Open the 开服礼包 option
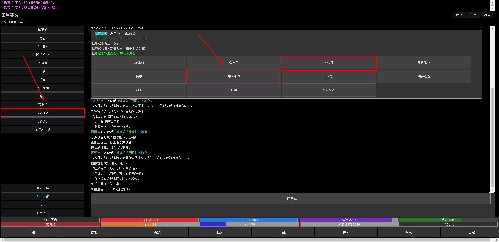The height and width of the screenshot is (242, 499). pyautogui.click(x=234, y=77)
